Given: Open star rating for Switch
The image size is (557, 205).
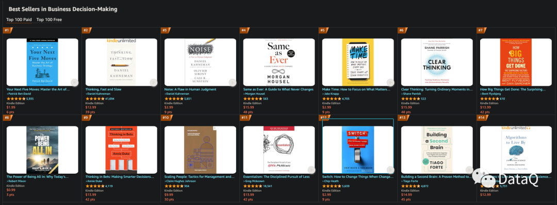Looking at the screenshot, I should [x=331, y=186].
